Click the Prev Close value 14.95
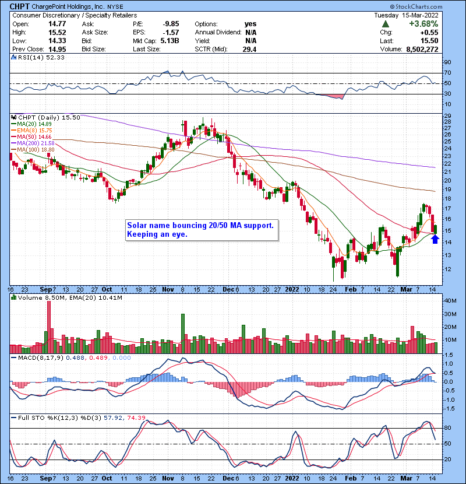This screenshot has width=466, height=484. [x=57, y=50]
